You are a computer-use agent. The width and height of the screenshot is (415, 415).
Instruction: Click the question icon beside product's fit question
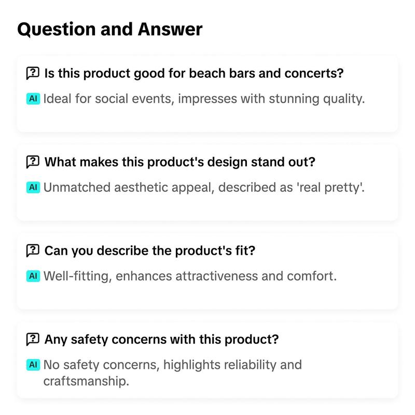pyautogui.click(x=33, y=251)
